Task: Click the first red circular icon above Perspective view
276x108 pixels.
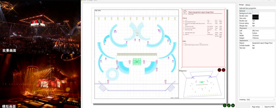Action: point(219,70)
